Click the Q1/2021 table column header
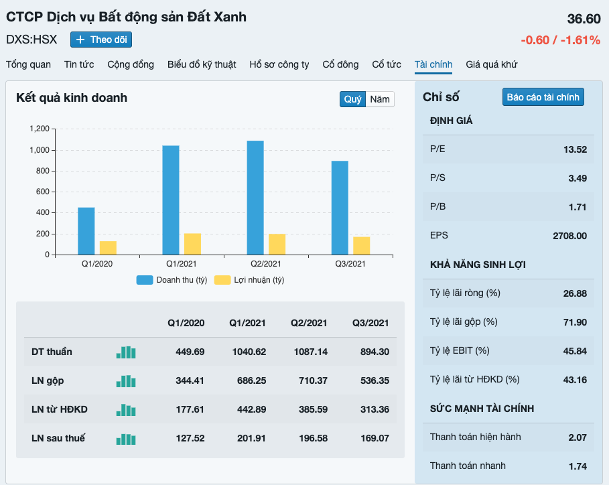Screen dimensions: 609x485 pyautogui.click(x=247, y=323)
